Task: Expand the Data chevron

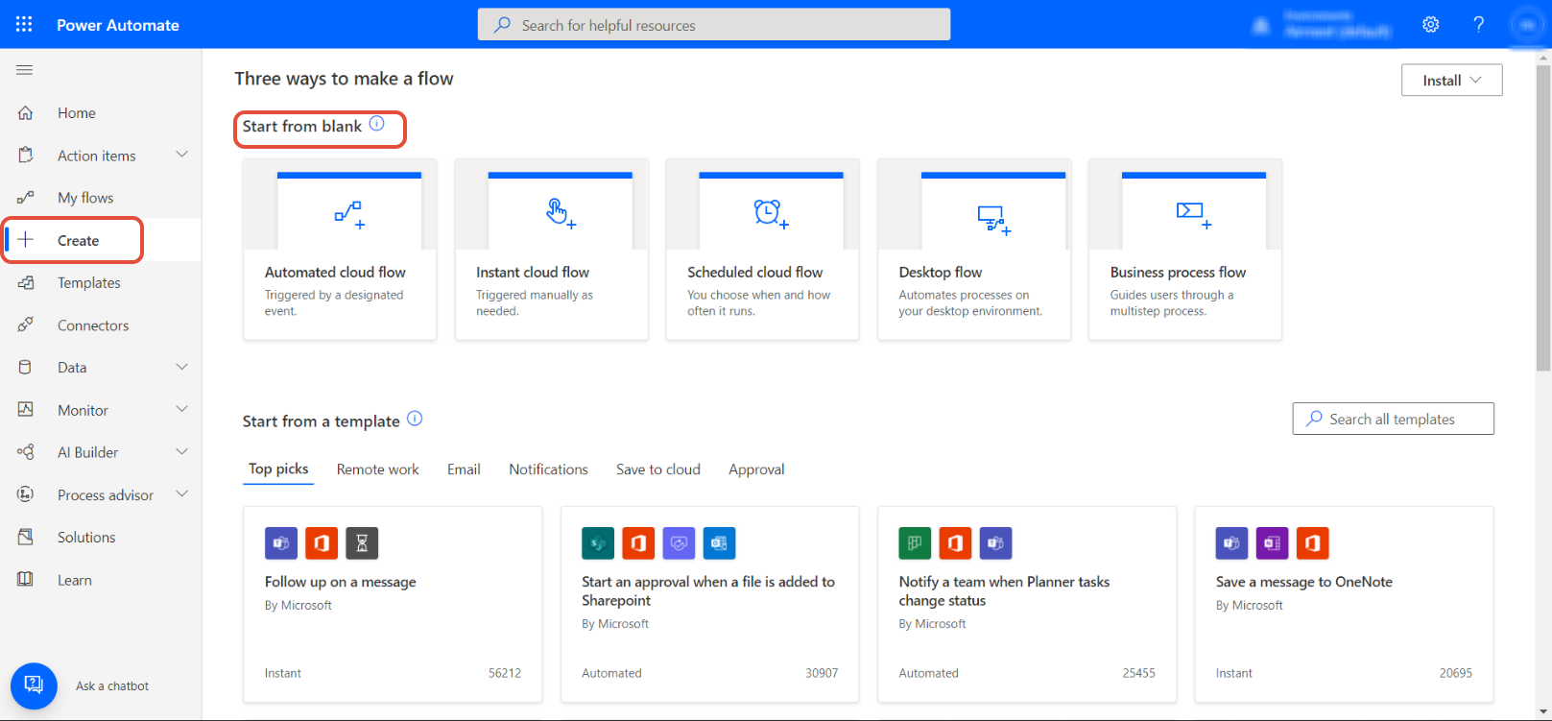Action: point(181,367)
